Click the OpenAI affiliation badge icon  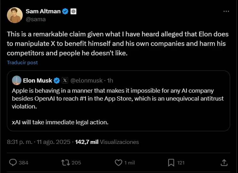tap(74, 11)
